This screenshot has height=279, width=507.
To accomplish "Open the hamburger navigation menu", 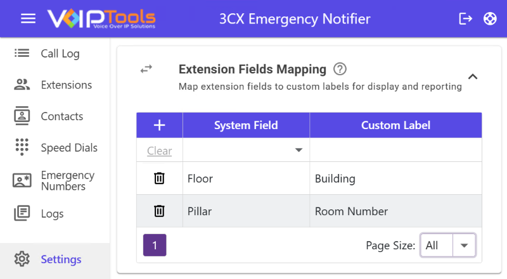I will tap(28, 19).
